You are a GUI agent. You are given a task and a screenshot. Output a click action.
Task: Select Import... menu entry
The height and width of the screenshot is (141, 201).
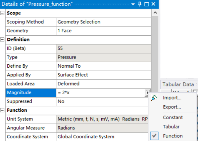click(172, 98)
